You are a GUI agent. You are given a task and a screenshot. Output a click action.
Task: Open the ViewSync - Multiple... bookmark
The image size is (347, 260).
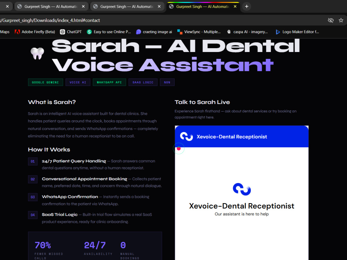pos(199,32)
